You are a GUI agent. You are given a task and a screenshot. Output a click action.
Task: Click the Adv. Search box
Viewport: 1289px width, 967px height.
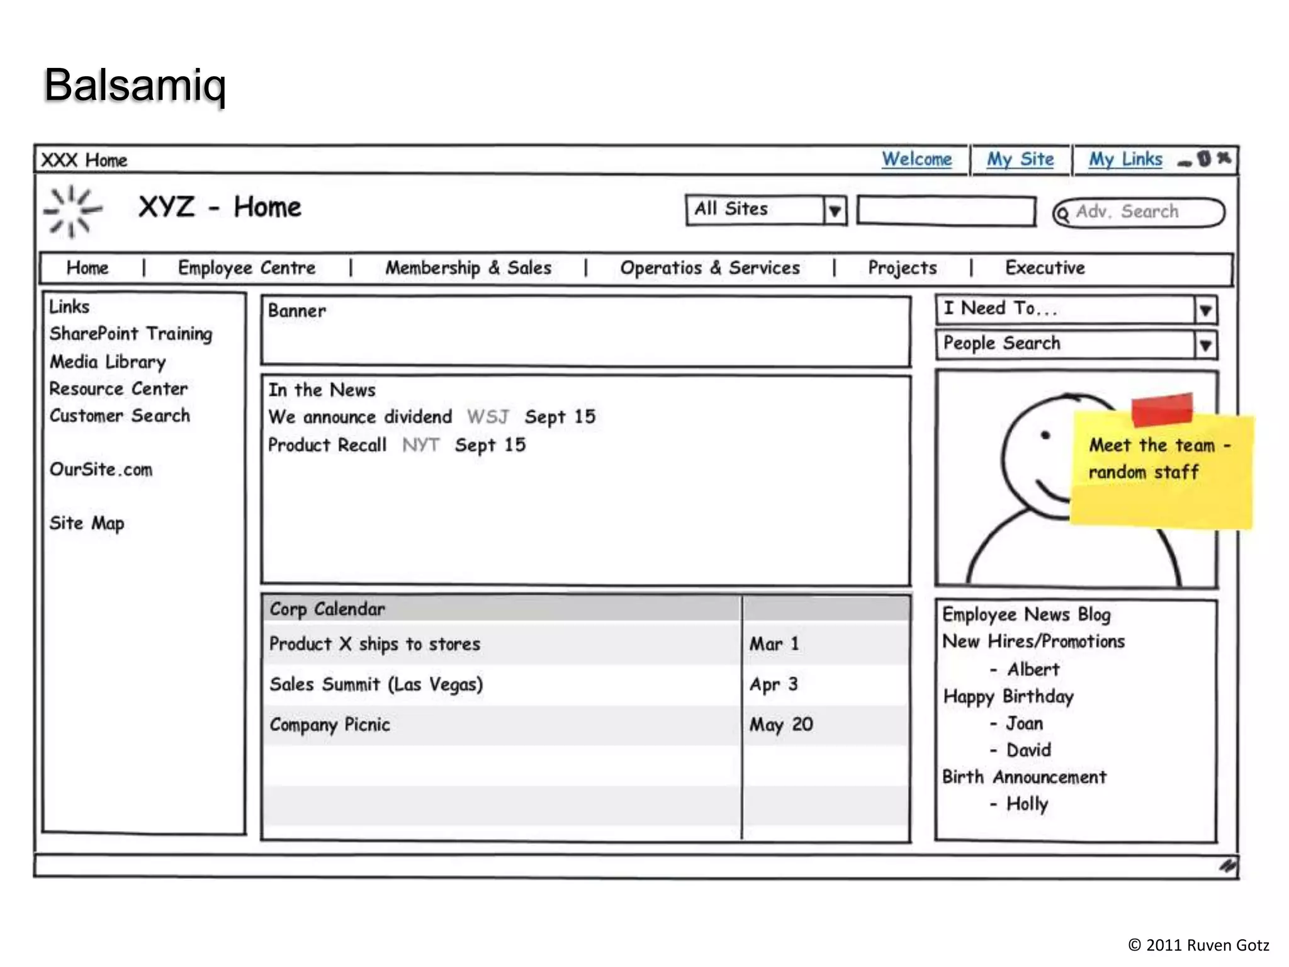pos(1139,213)
